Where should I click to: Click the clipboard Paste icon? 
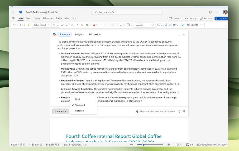21,25
